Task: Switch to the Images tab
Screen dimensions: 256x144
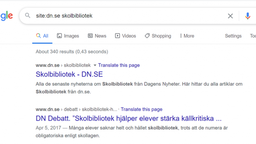Action: (68, 36)
